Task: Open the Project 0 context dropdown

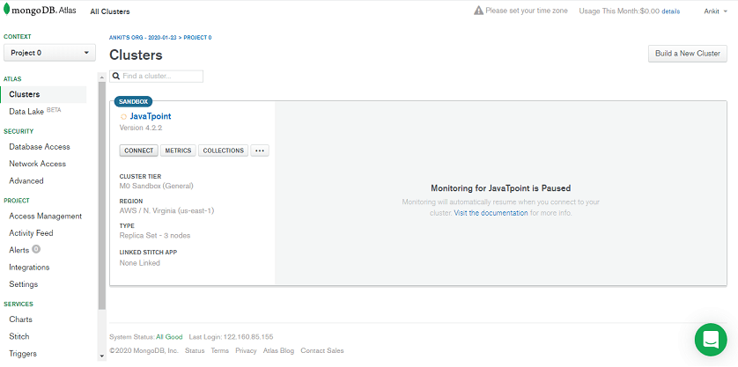Action: pos(49,53)
